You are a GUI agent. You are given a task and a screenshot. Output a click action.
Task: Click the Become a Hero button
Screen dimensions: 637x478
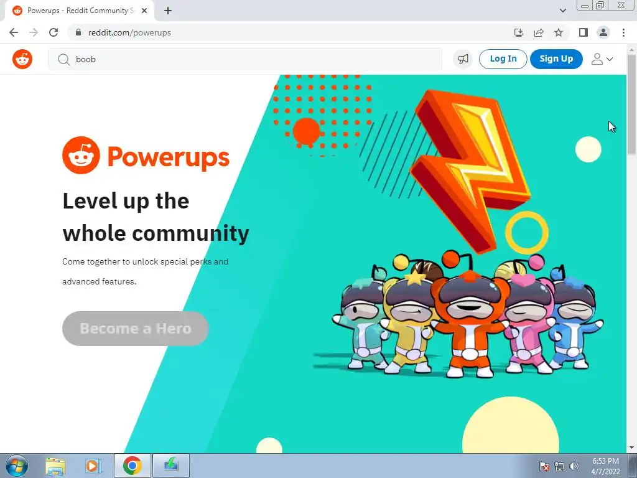click(135, 329)
